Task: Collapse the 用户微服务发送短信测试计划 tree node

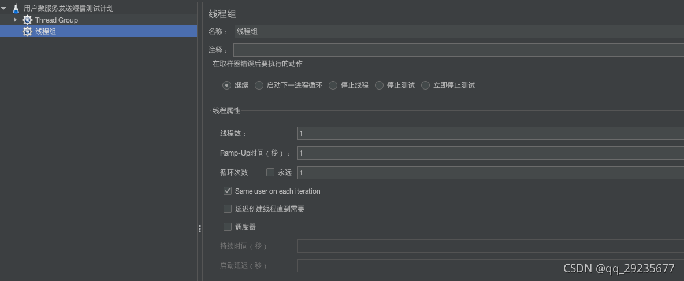Action: pyautogui.click(x=3, y=8)
